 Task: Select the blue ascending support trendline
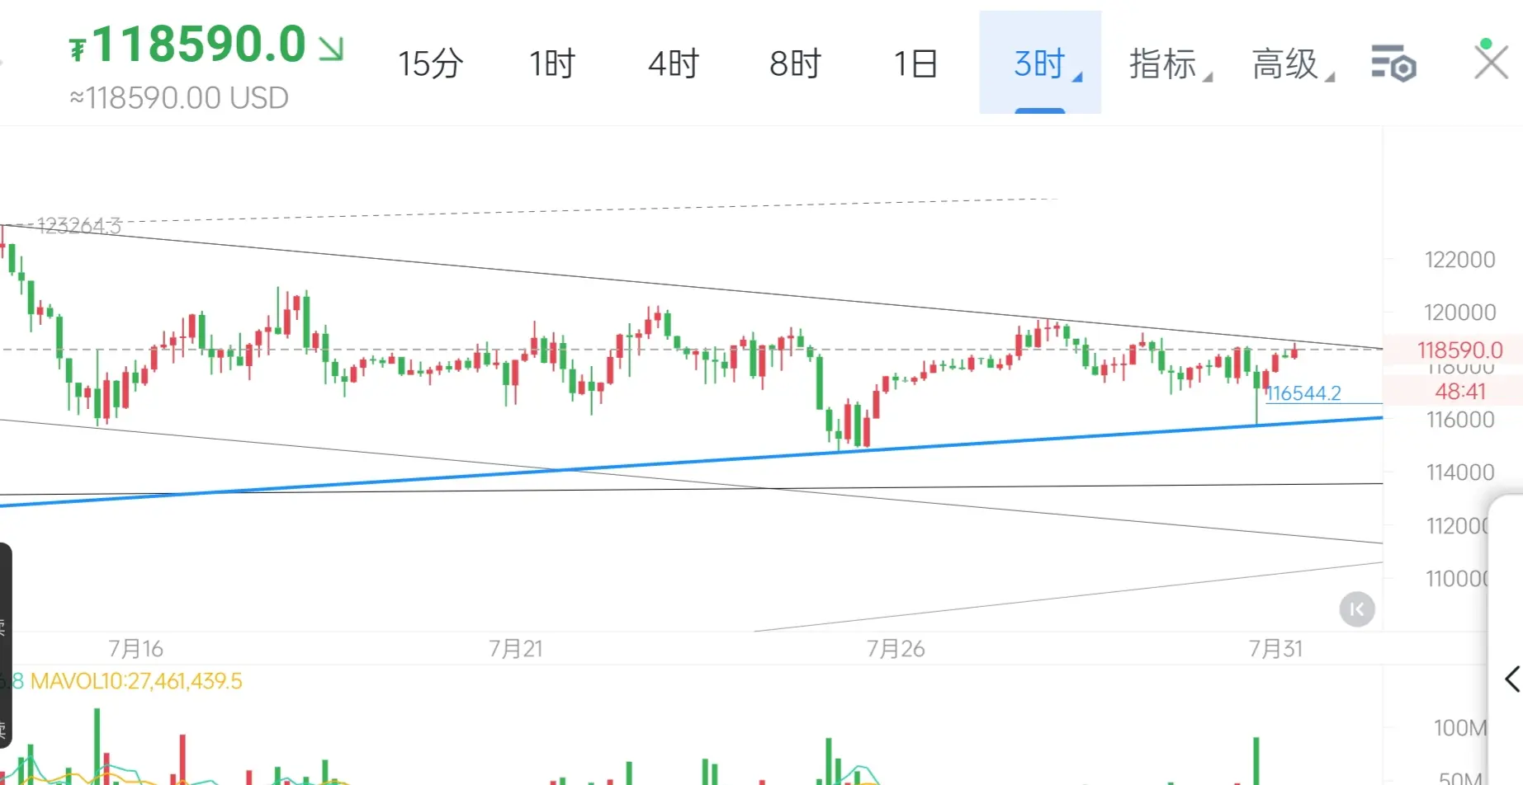pos(692,461)
